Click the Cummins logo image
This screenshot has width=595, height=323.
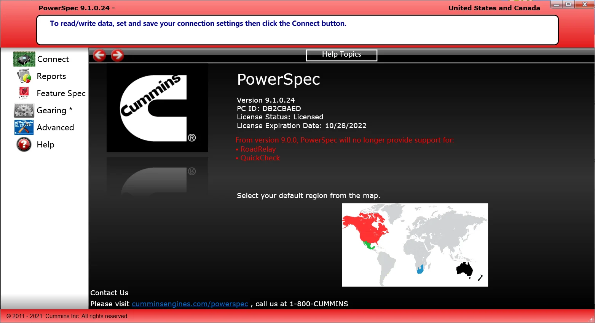[157, 108]
